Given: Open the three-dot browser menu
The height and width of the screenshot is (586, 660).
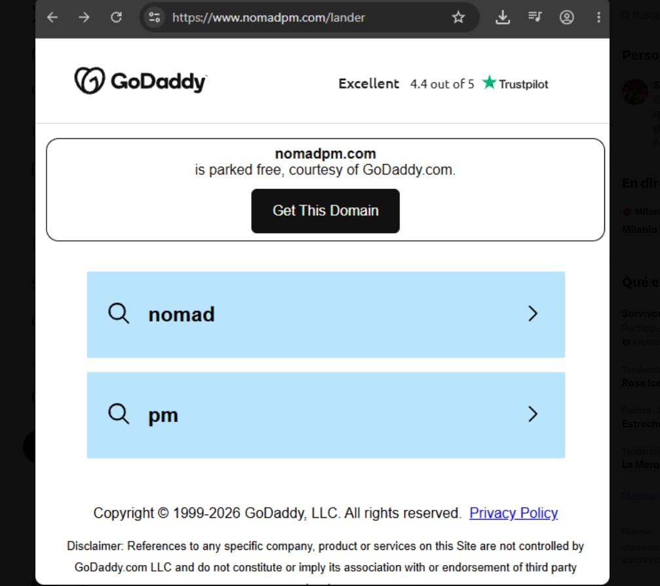Looking at the screenshot, I should 598,17.
